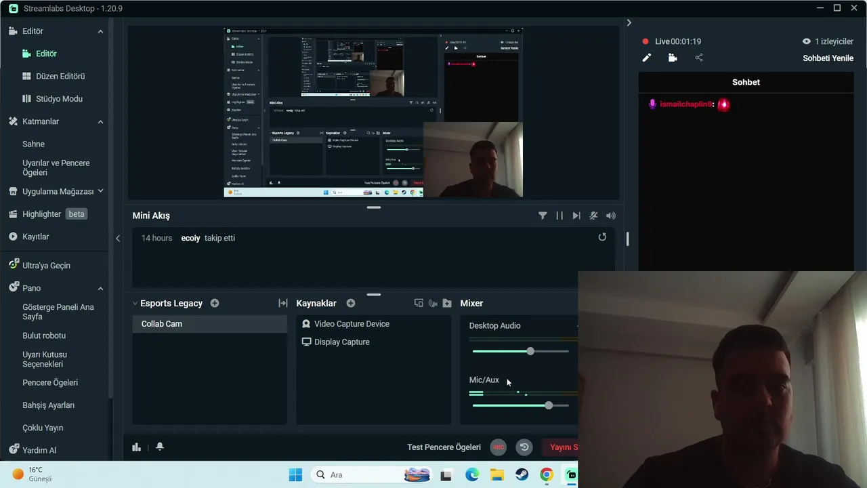Toggle alert animation off icon in Mini Akış

tap(593, 216)
